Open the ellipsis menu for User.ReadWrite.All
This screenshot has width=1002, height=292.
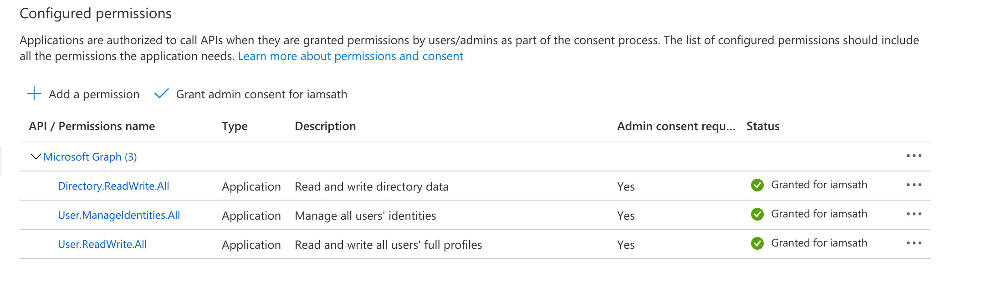pyautogui.click(x=914, y=243)
